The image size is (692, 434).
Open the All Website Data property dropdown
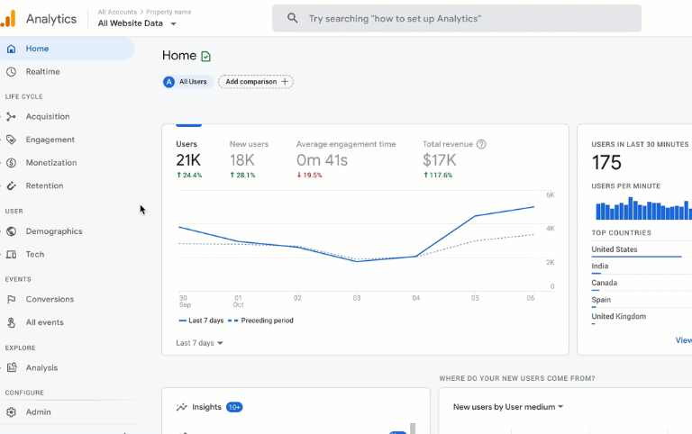click(x=137, y=23)
